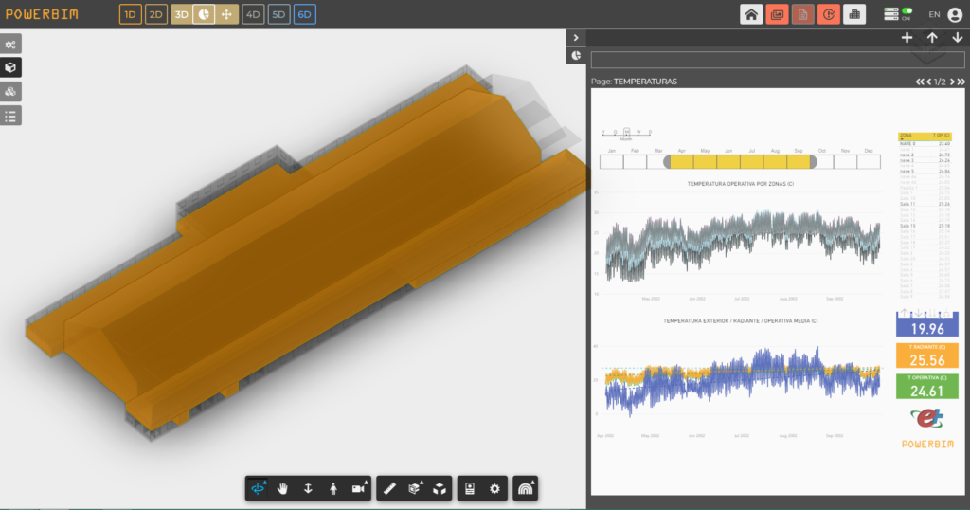Select June on the month slider
The image size is (970, 510).
click(728, 162)
